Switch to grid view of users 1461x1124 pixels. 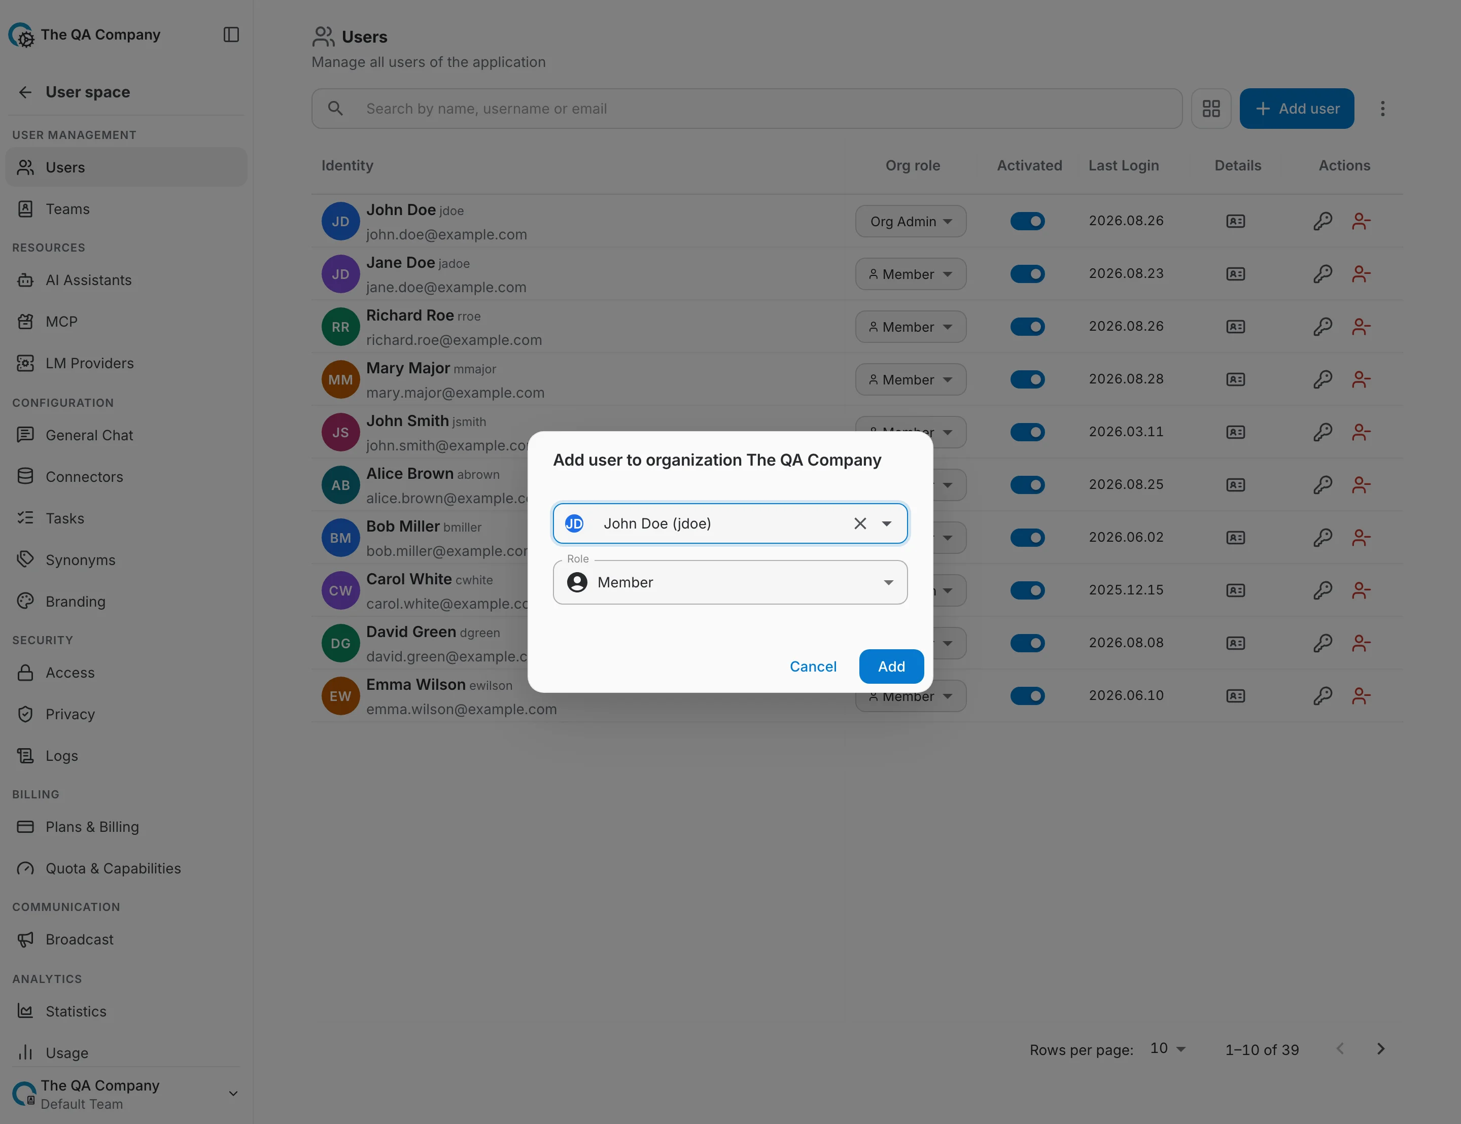pyautogui.click(x=1211, y=109)
